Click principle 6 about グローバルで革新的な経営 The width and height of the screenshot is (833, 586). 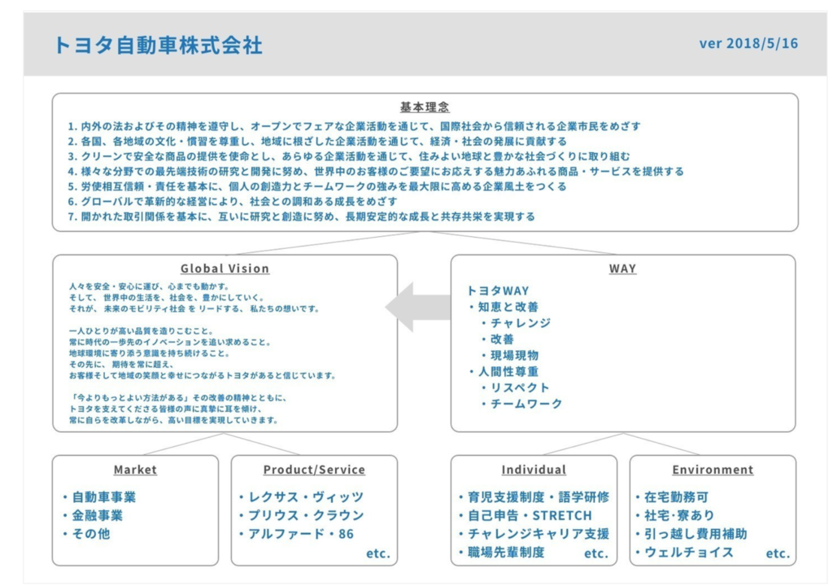232,201
